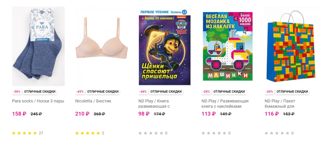Click the empty star rating under Paw Patrol book

point(151,133)
